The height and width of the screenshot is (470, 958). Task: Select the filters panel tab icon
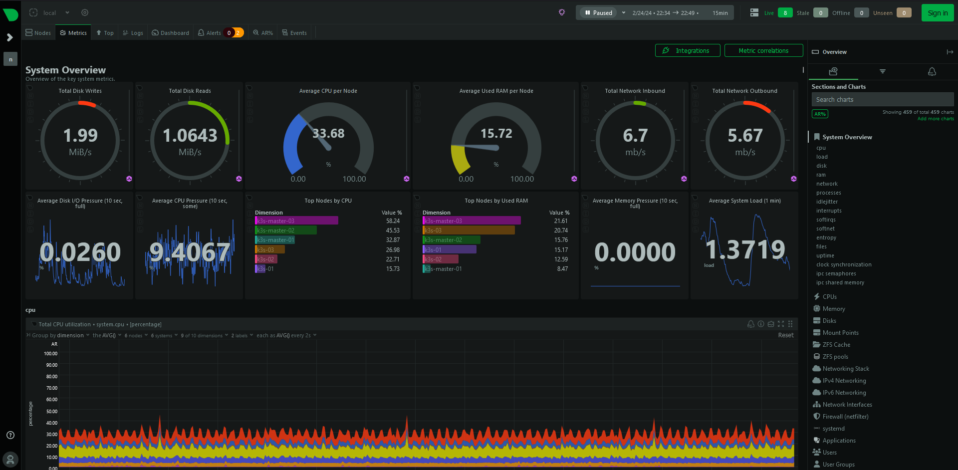point(883,71)
